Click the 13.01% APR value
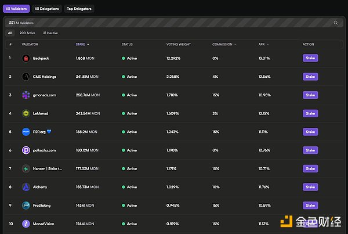The image size is (348, 234). [x=264, y=58]
